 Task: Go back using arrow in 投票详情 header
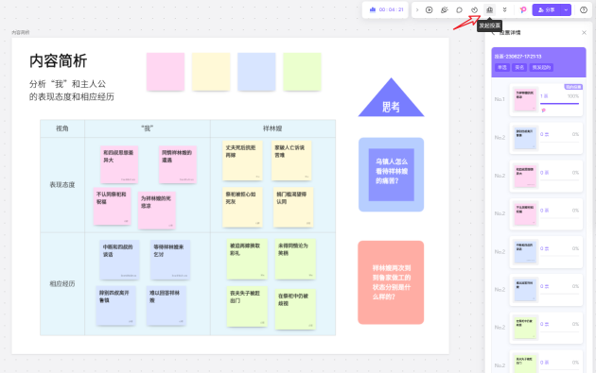[493, 33]
